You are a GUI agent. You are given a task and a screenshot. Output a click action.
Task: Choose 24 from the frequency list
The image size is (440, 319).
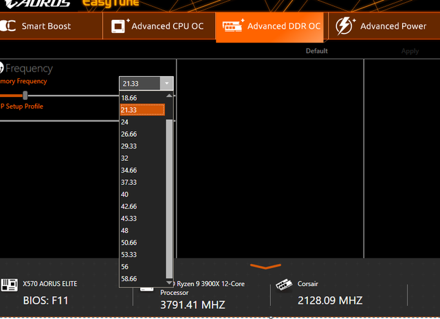click(142, 122)
